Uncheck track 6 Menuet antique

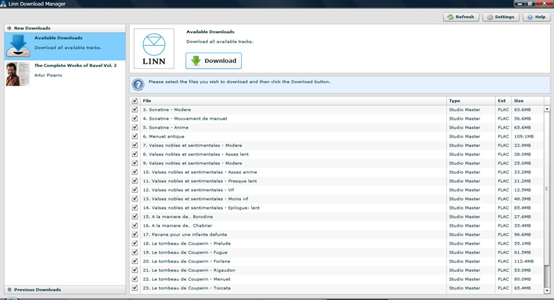coord(135,136)
